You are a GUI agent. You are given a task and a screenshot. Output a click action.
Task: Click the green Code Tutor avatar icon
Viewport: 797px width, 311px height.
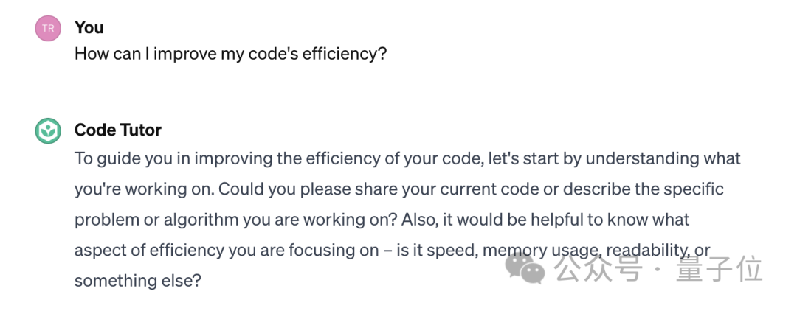[48, 131]
